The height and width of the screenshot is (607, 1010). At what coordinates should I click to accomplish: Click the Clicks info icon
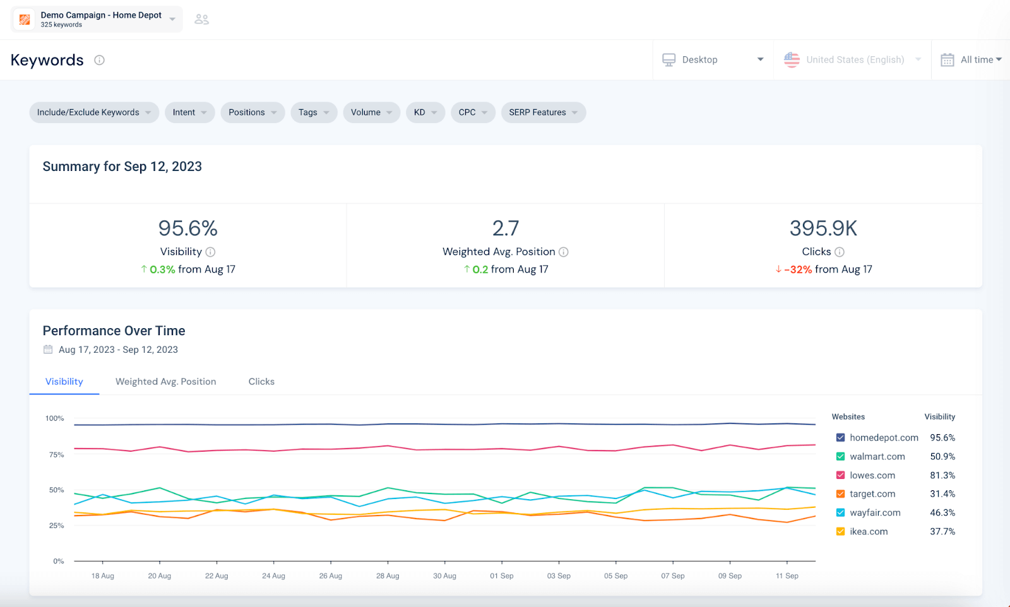[840, 252]
